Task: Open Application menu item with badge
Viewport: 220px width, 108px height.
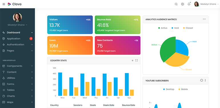Action: tap(17, 38)
